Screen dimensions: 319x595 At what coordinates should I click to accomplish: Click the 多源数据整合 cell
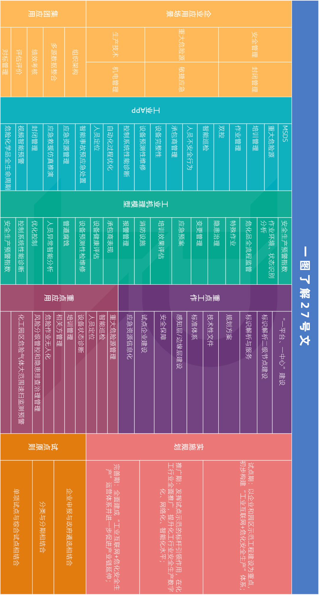click(x=54, y=62)
